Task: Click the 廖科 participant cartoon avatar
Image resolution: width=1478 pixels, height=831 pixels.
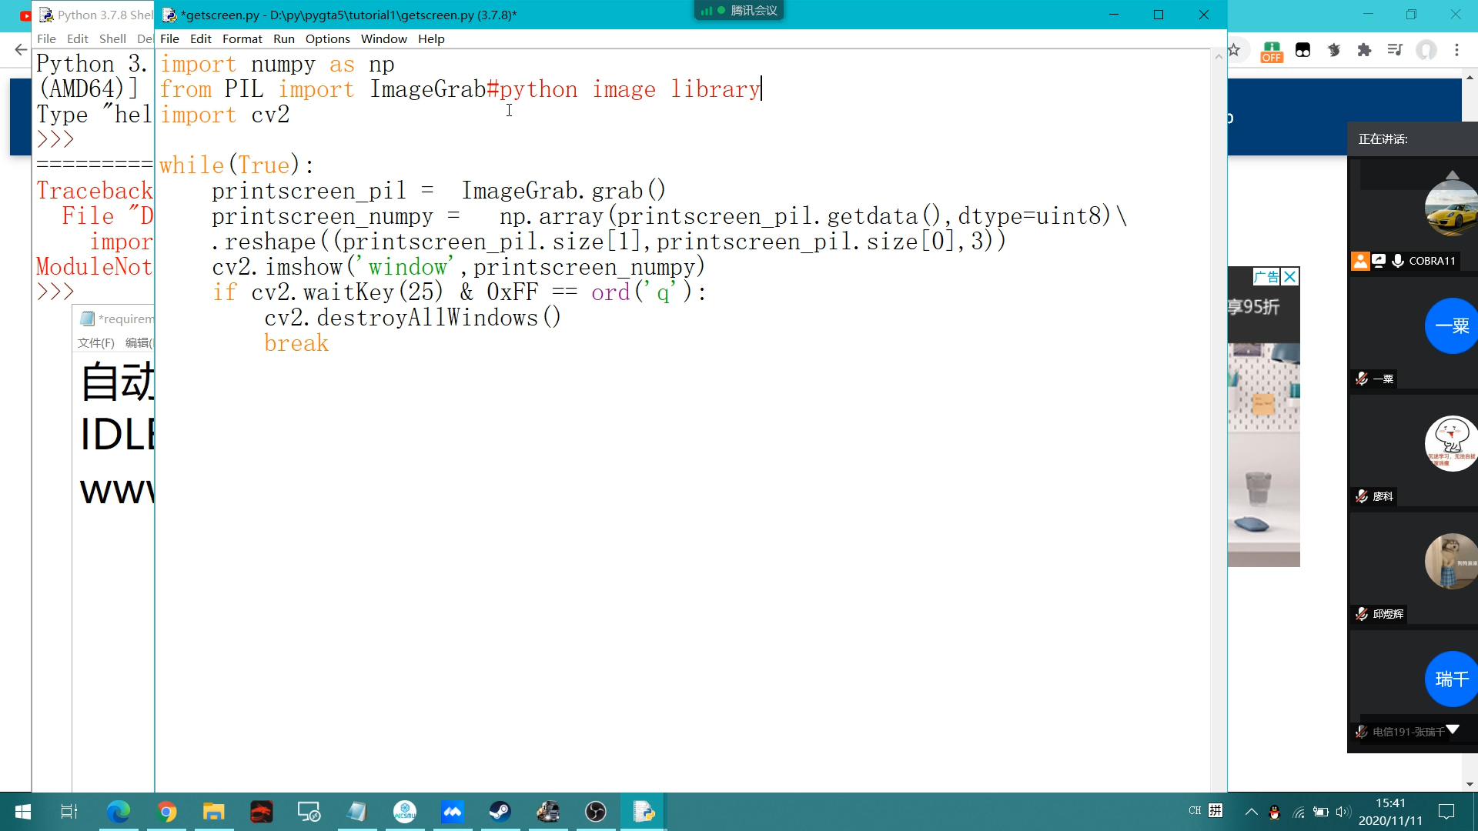Action: coord(1451,444)
